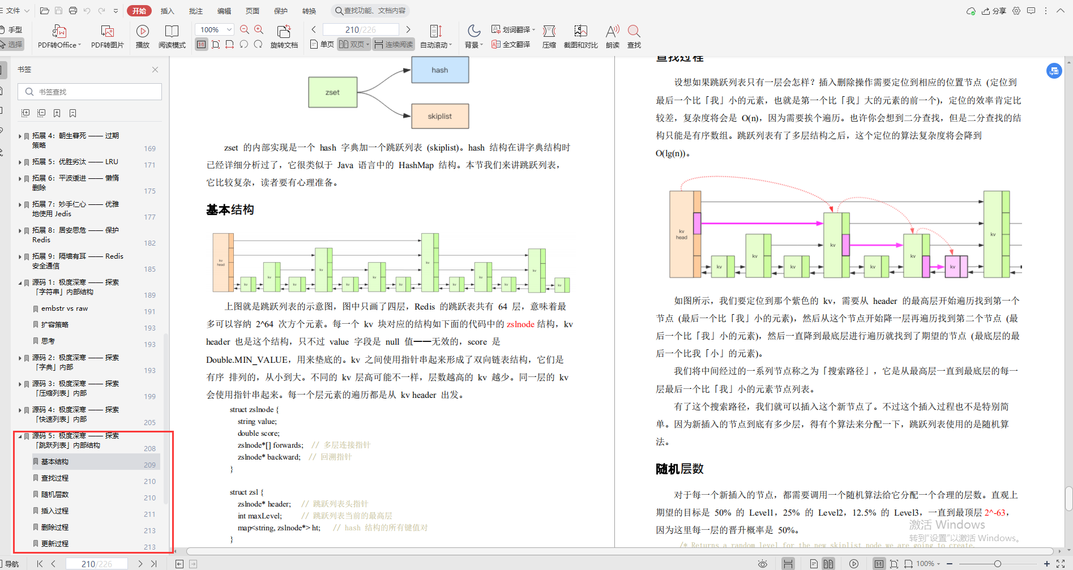Start slideshow with 播放 button

tap(143, 37)
